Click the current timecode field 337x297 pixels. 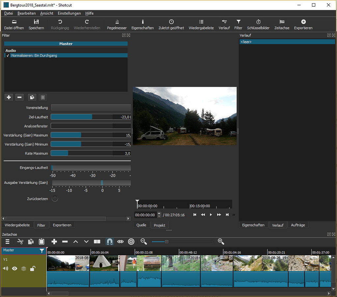pyautogui.click(x=146, y=215)
